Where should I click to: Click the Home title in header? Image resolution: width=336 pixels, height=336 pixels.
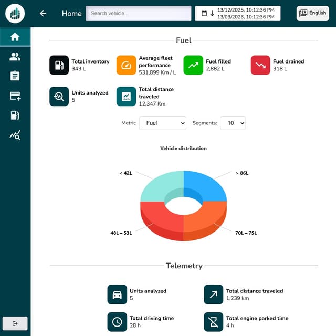(x=71, y=14)
